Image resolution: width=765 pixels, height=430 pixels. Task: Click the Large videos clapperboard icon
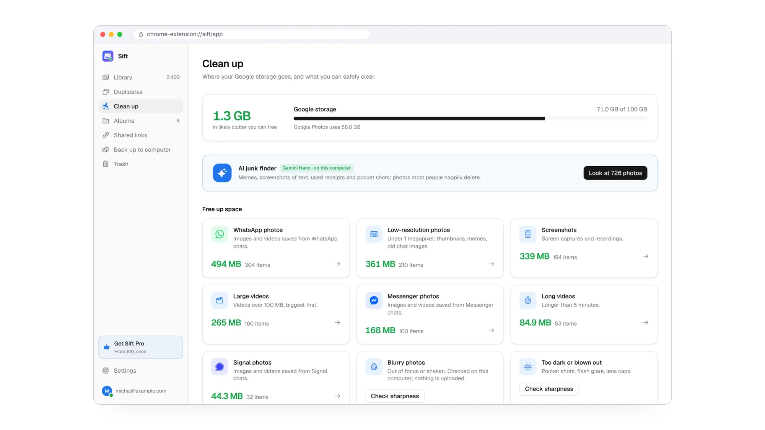pyautogui.click(x=220, y=300)
